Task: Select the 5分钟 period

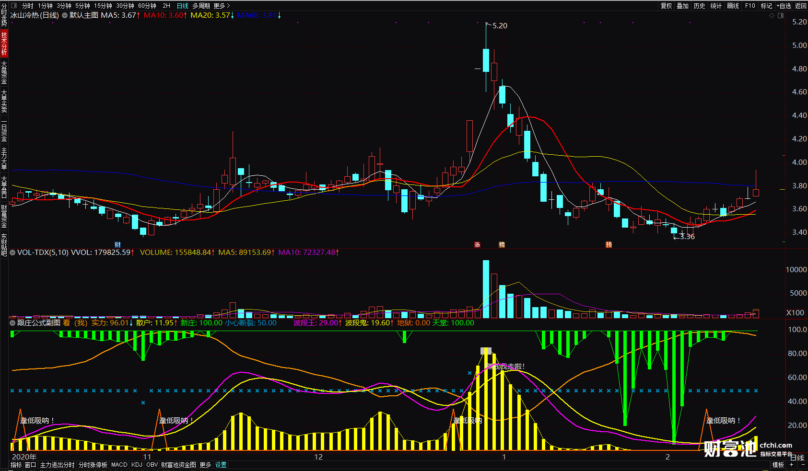Action: tap(82, 6)
